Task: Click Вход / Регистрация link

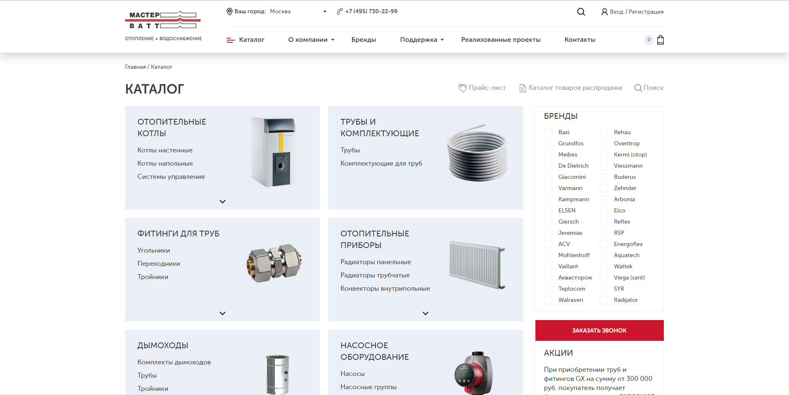Action: (x=637, y=12)
